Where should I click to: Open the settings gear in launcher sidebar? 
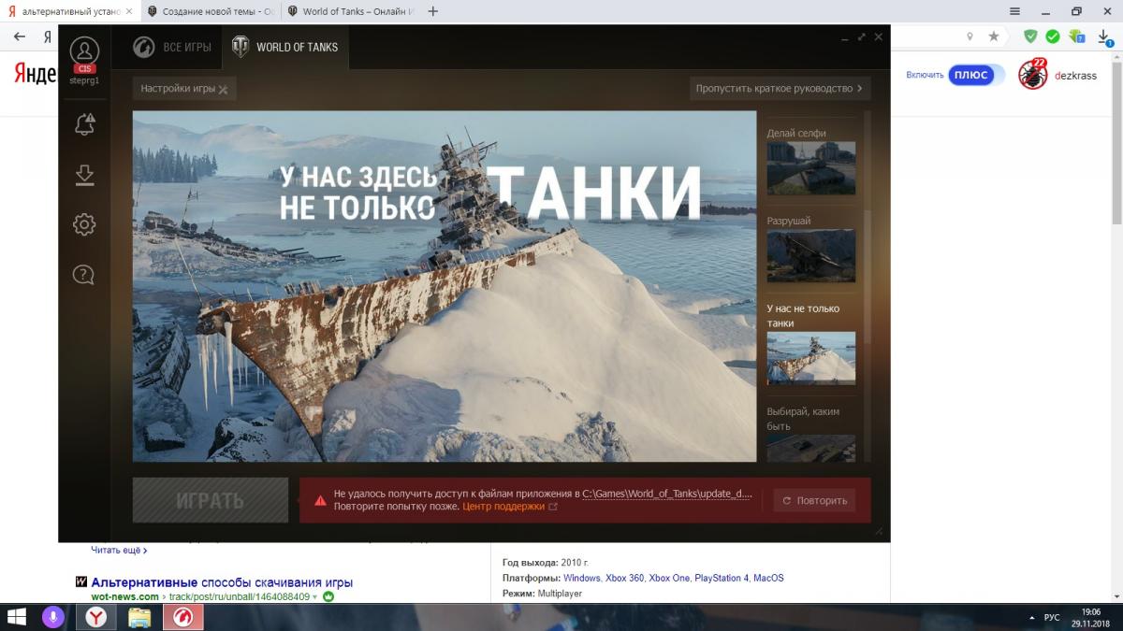click(84, 224)
